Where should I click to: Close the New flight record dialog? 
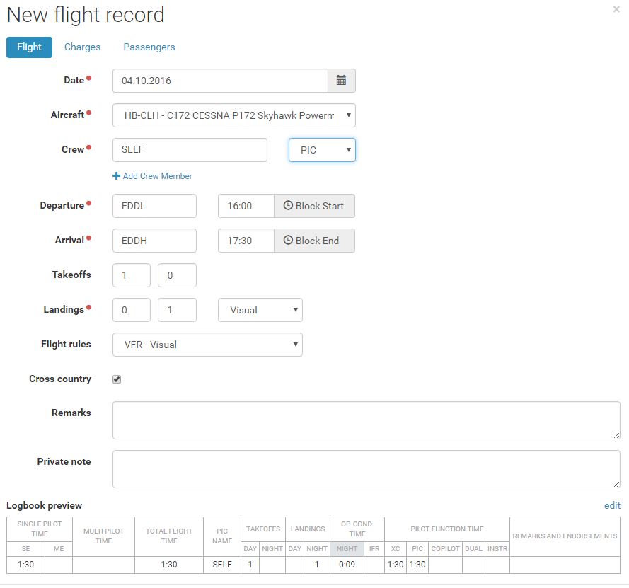click(x=616, y=9)
